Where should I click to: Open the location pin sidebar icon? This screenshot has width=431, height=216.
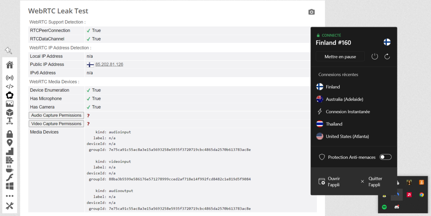(10, 143)
